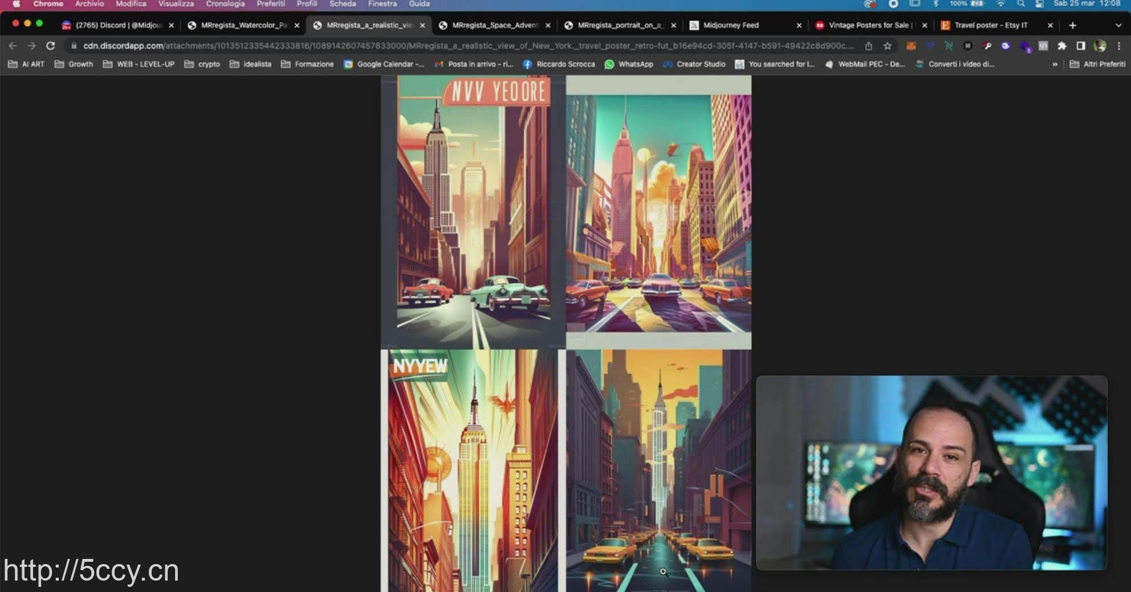Open the AI ART bookmarks folder

pos(26,64)
